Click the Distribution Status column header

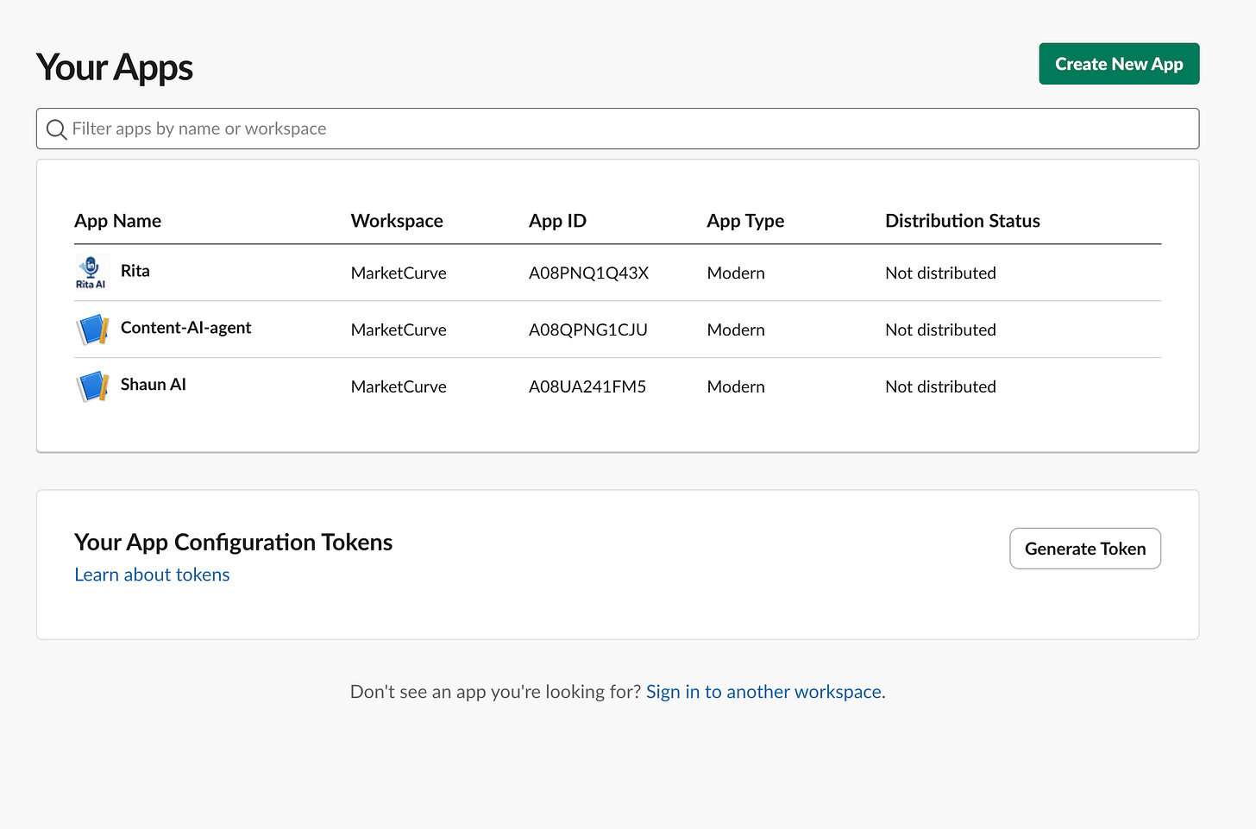(x=963, y=221)
